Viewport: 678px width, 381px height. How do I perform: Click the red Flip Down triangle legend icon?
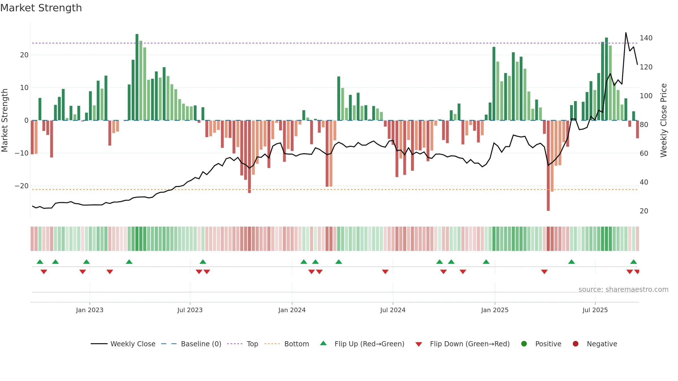pyautogui.click(x=419, y=344)
